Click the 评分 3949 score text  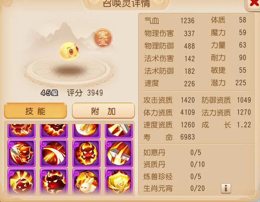(x=85, y=93)
